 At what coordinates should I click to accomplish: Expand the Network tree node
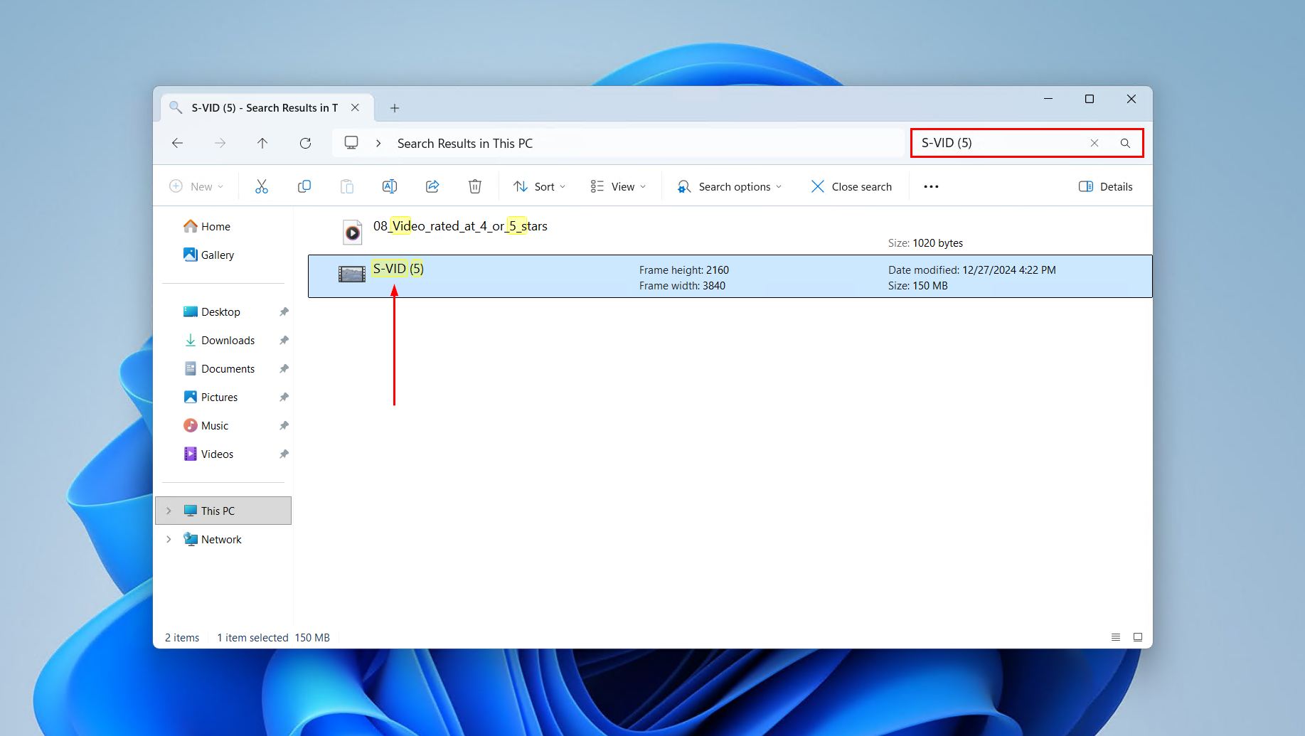169,539
